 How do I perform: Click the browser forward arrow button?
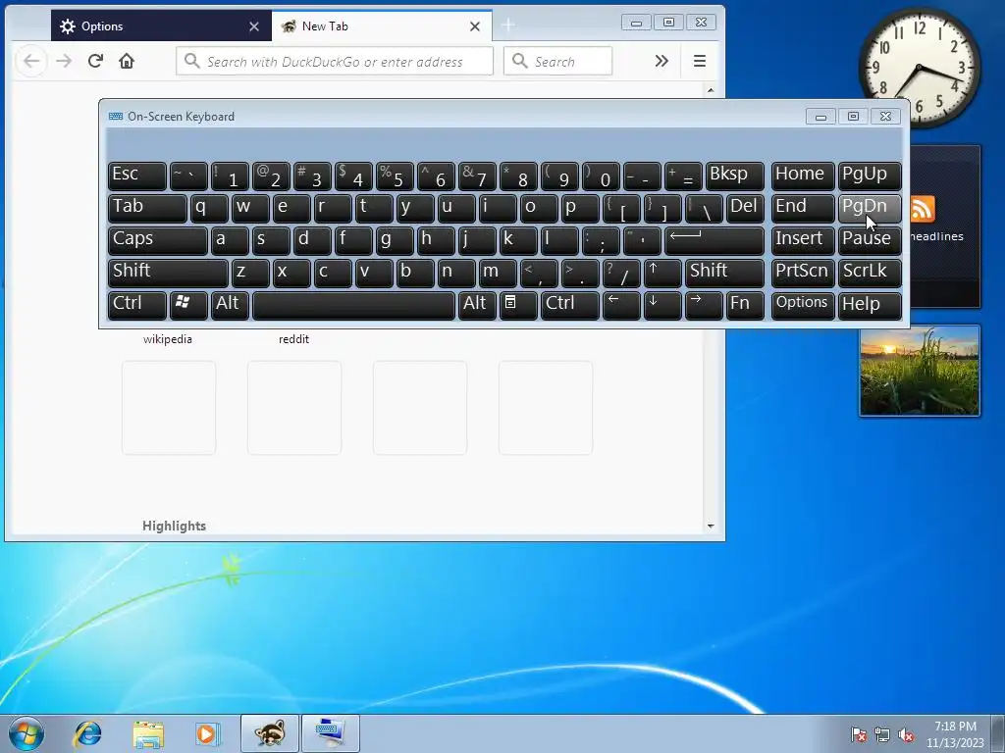pos(64,62)
